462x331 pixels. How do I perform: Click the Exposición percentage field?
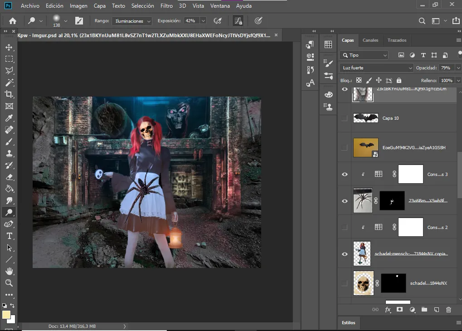pos(191,21)
